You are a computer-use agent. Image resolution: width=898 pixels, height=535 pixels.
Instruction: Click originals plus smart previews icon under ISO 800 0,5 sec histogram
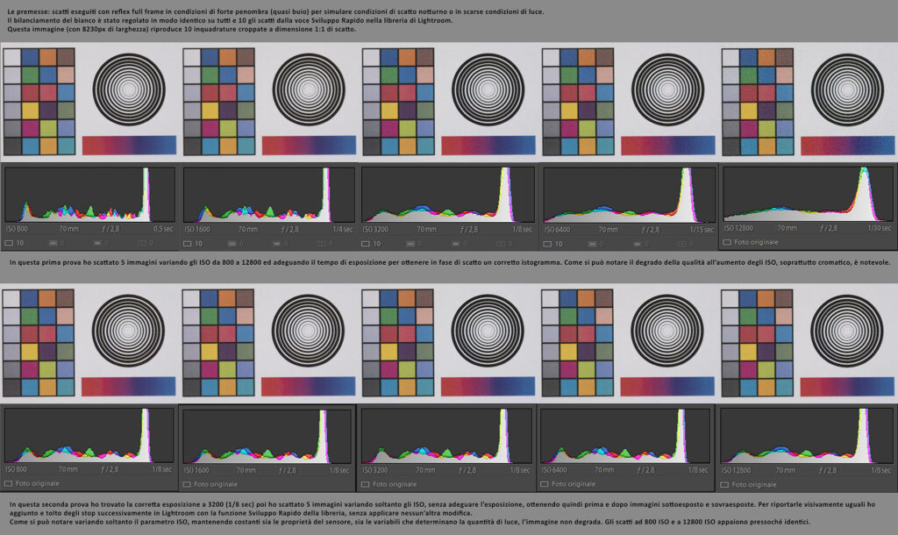(x=53, y=243)
